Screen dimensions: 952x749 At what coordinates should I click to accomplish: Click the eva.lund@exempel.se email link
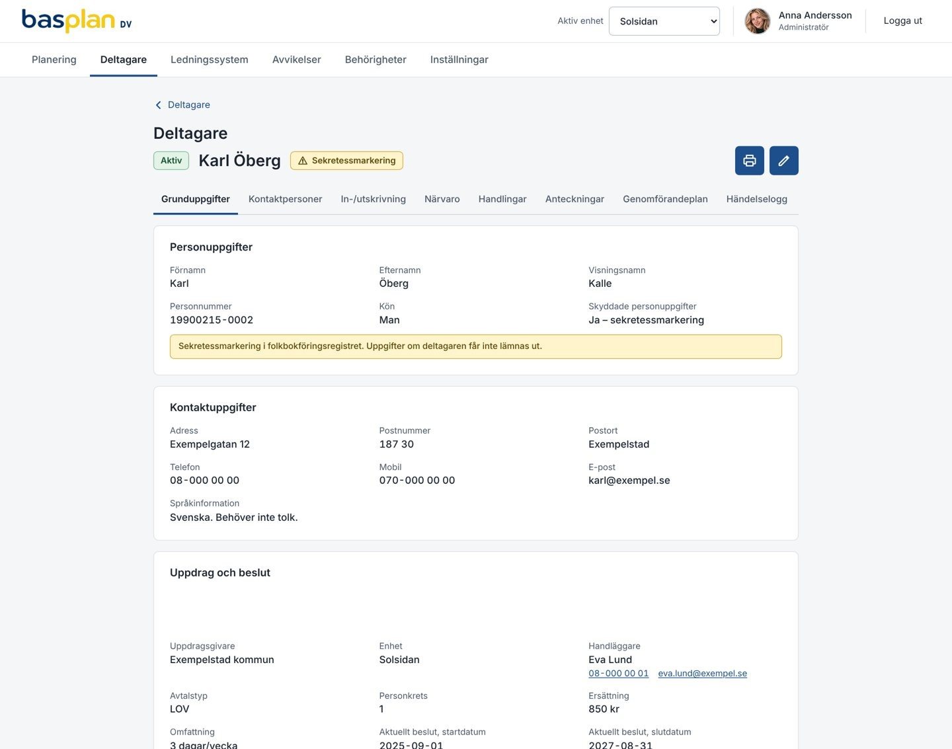[703, 674]
